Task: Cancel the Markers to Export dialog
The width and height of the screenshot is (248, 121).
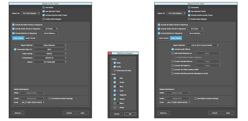Action: coord(117,114)
